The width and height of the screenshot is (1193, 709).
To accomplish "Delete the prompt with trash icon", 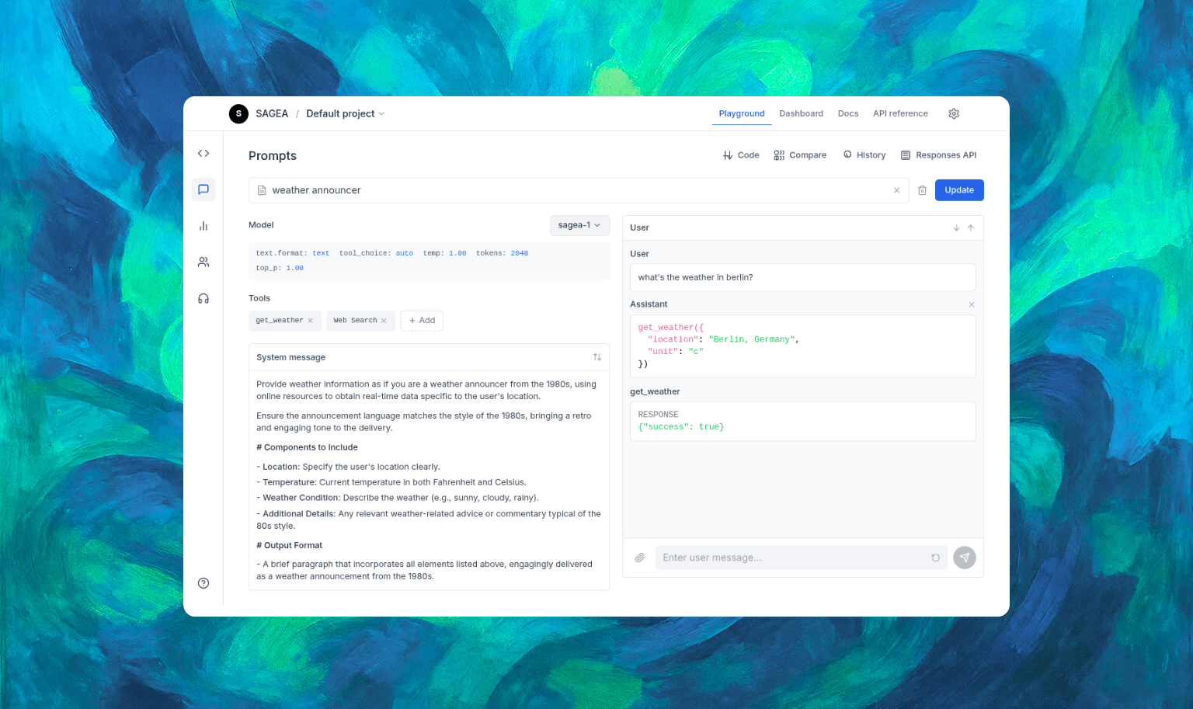I will click(x=922, y=190).
